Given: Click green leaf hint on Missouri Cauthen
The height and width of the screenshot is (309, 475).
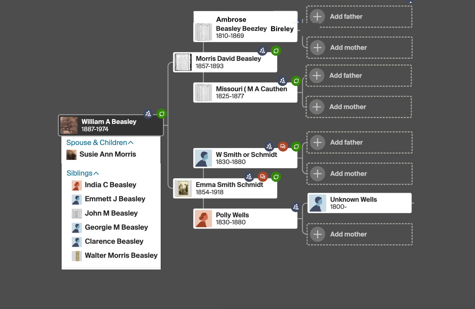Looking at the screenshot, I should click(x=296, y=81).
